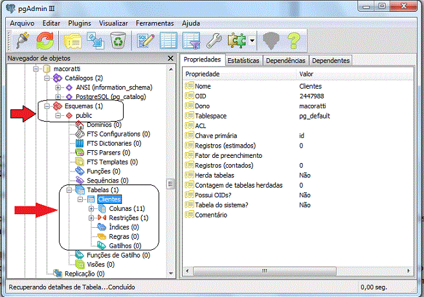Switch to the Dependências tab

(x=285, y=61)
